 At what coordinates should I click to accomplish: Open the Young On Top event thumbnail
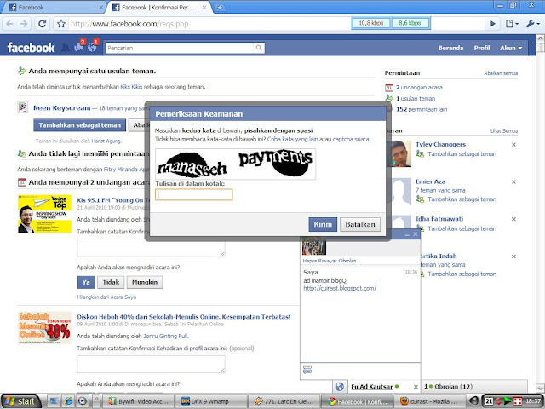(44, 214)
